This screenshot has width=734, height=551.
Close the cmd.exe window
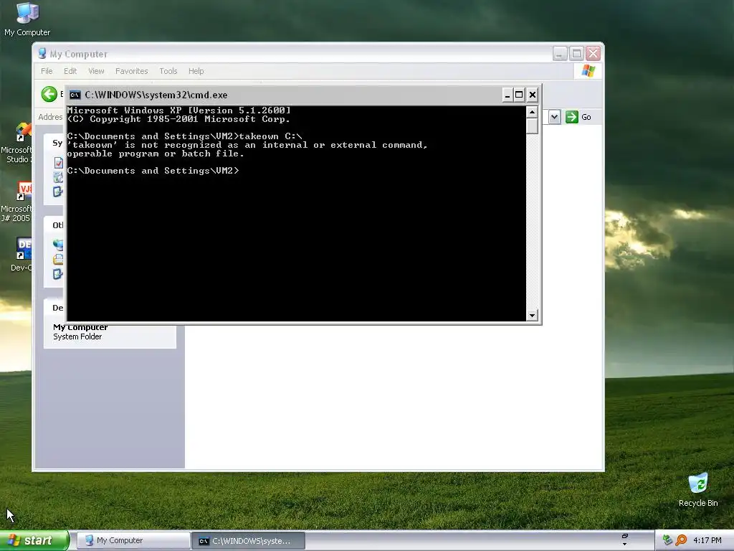click(533, 95)
